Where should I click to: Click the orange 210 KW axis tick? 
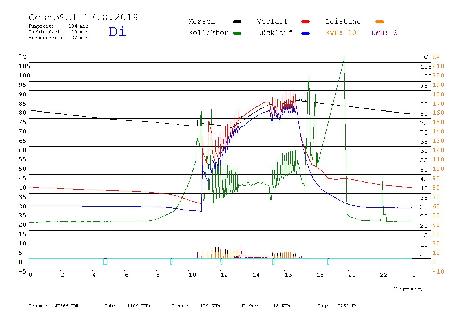(438, 66)
